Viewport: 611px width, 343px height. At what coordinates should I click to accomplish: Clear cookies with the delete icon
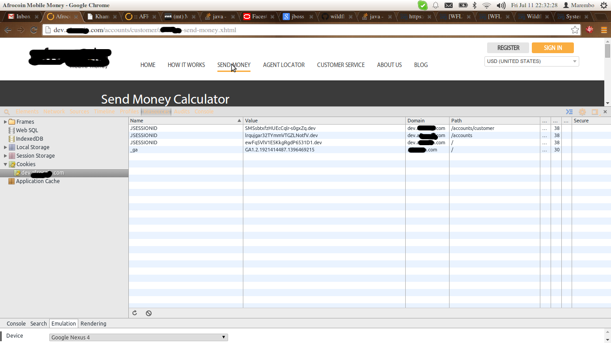click(x=149, y=313)
